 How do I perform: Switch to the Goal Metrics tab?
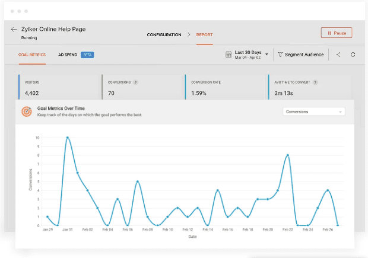(x=32, y=55)
